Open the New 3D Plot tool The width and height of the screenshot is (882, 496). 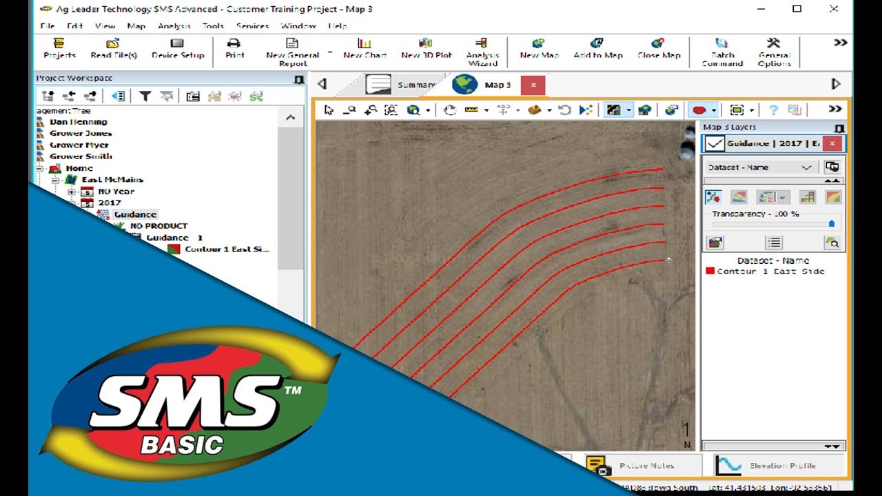427,48
